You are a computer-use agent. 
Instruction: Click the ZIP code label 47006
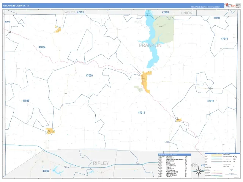[46, 171]
